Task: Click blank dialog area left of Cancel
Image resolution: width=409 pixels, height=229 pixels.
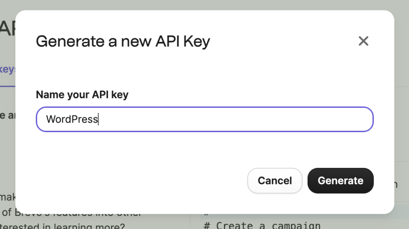Action: click(x=140, y=181)
